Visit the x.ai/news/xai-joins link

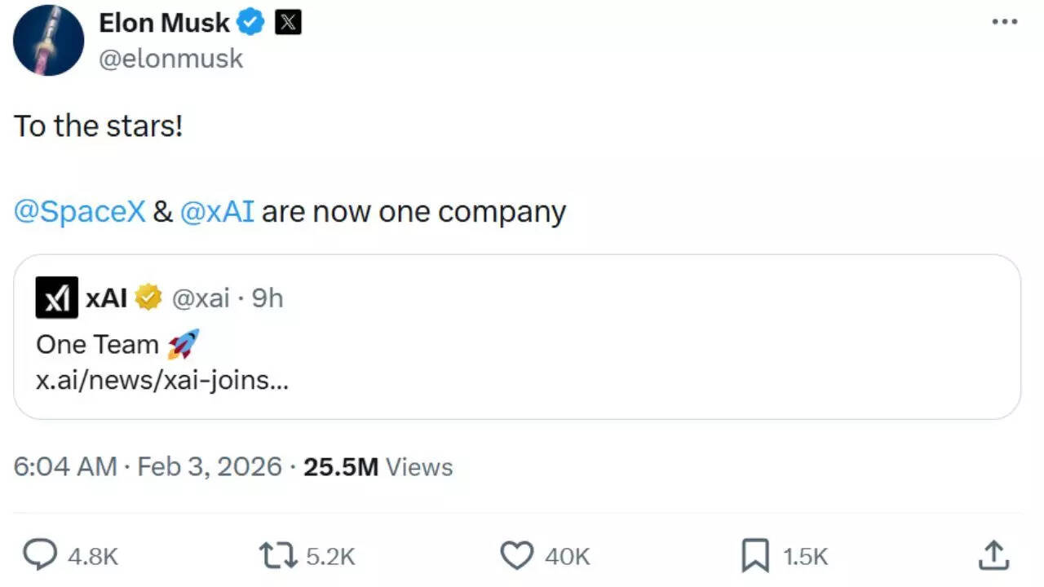pos(161,380)
